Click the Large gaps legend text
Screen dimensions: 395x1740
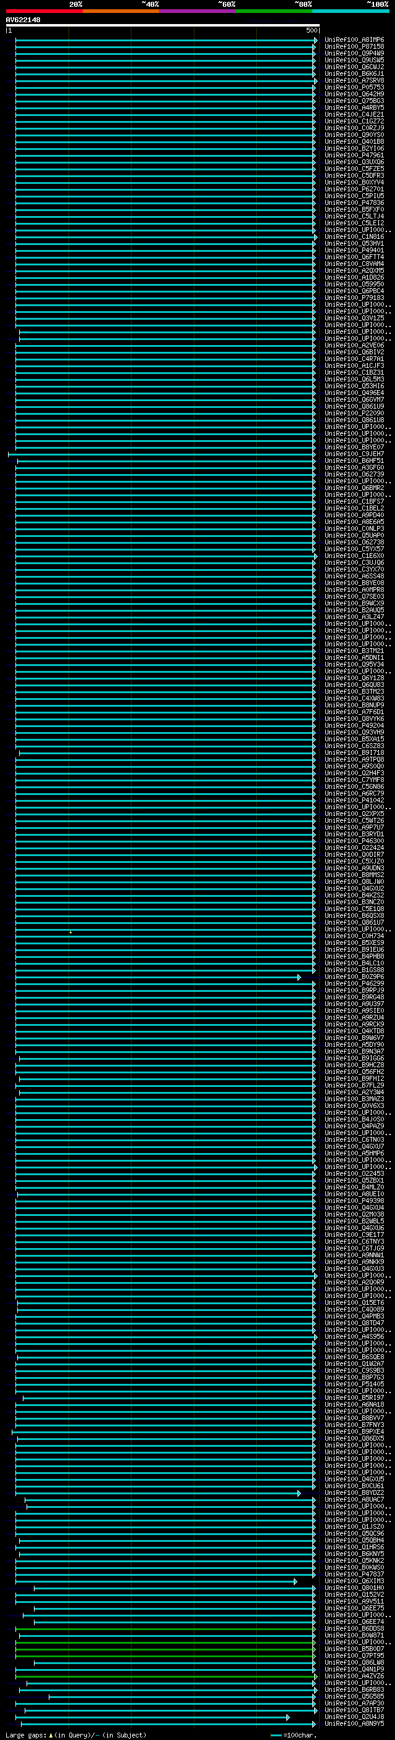[76, 1734]
